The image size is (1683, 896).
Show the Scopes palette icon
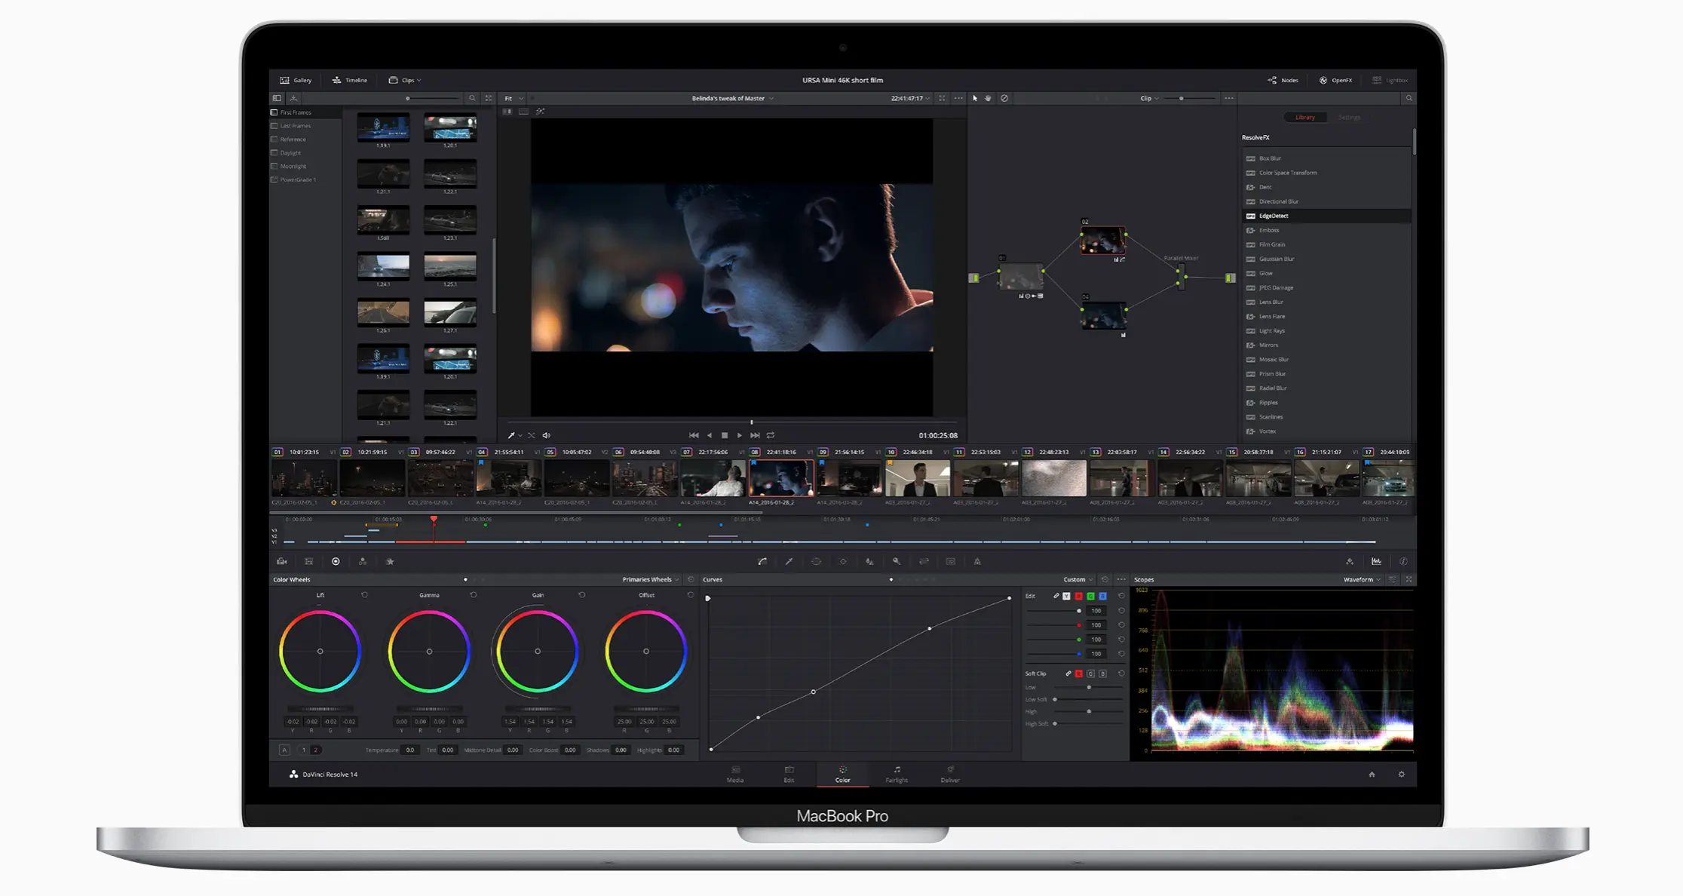tap(1376, 561)
